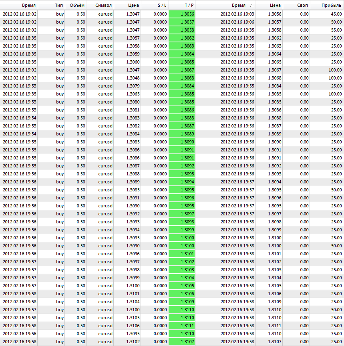Click the green T/P cell 1.3104

coord(182,278)
